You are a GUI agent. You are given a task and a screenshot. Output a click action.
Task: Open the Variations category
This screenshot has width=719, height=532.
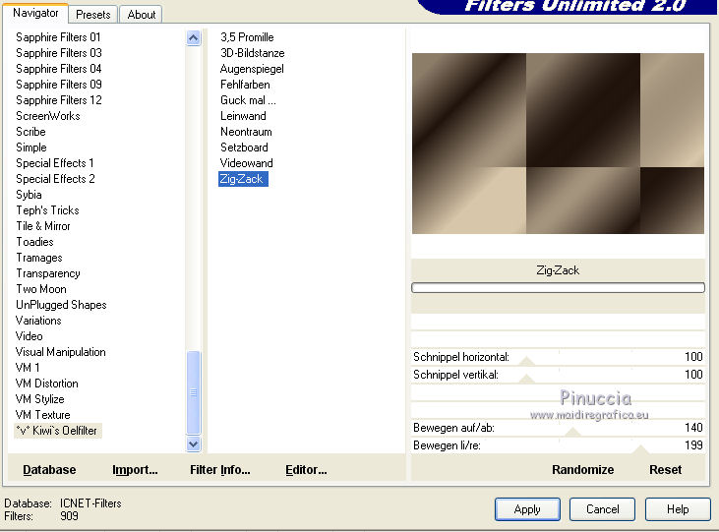pyautogui.click(x=38, y=321)
